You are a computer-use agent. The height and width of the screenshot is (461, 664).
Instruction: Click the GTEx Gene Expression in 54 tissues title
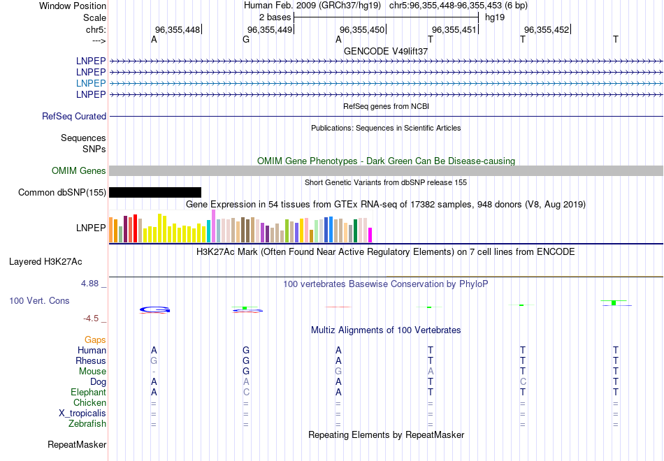tap(386, 205)
